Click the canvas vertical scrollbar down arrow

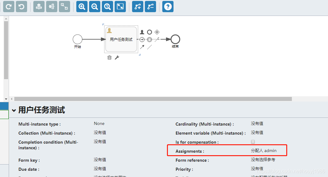tap(6, 99)
